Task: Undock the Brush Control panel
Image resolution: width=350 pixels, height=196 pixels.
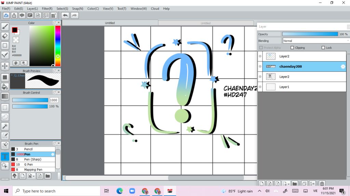Action: tap(54, 92)
